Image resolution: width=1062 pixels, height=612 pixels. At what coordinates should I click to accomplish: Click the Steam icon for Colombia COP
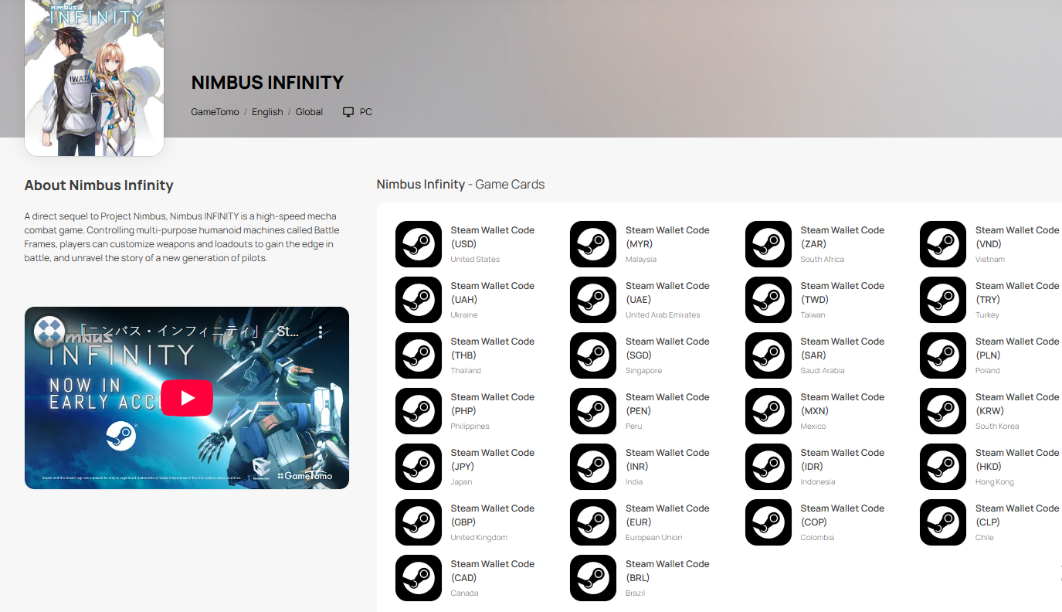click(769, 522)
